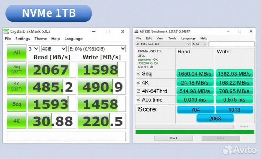This screenshot has height=159, width=261.
Task: Click the AS SSD Seq read 1650.94 MB/s
Action: 195,74
